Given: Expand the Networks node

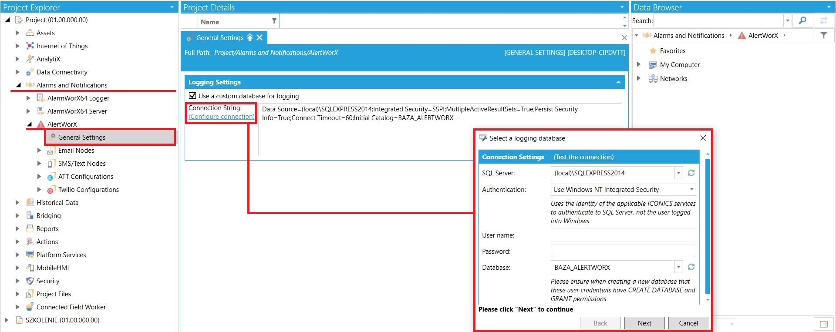Looking at the screenshot, I should (639, 78).
